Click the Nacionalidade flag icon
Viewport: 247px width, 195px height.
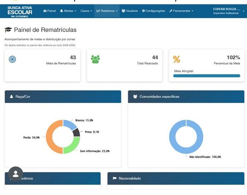pos(115,178)
